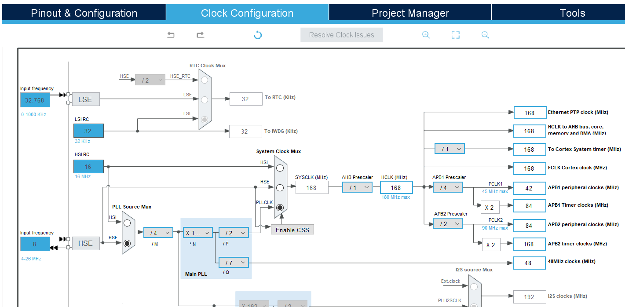Zoom in the clock diagram
Screen dimensions: 625x307
(426, 35)
